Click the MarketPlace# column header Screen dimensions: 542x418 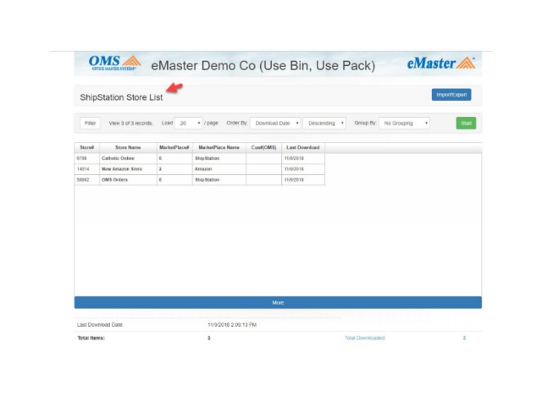pos(174,147)
